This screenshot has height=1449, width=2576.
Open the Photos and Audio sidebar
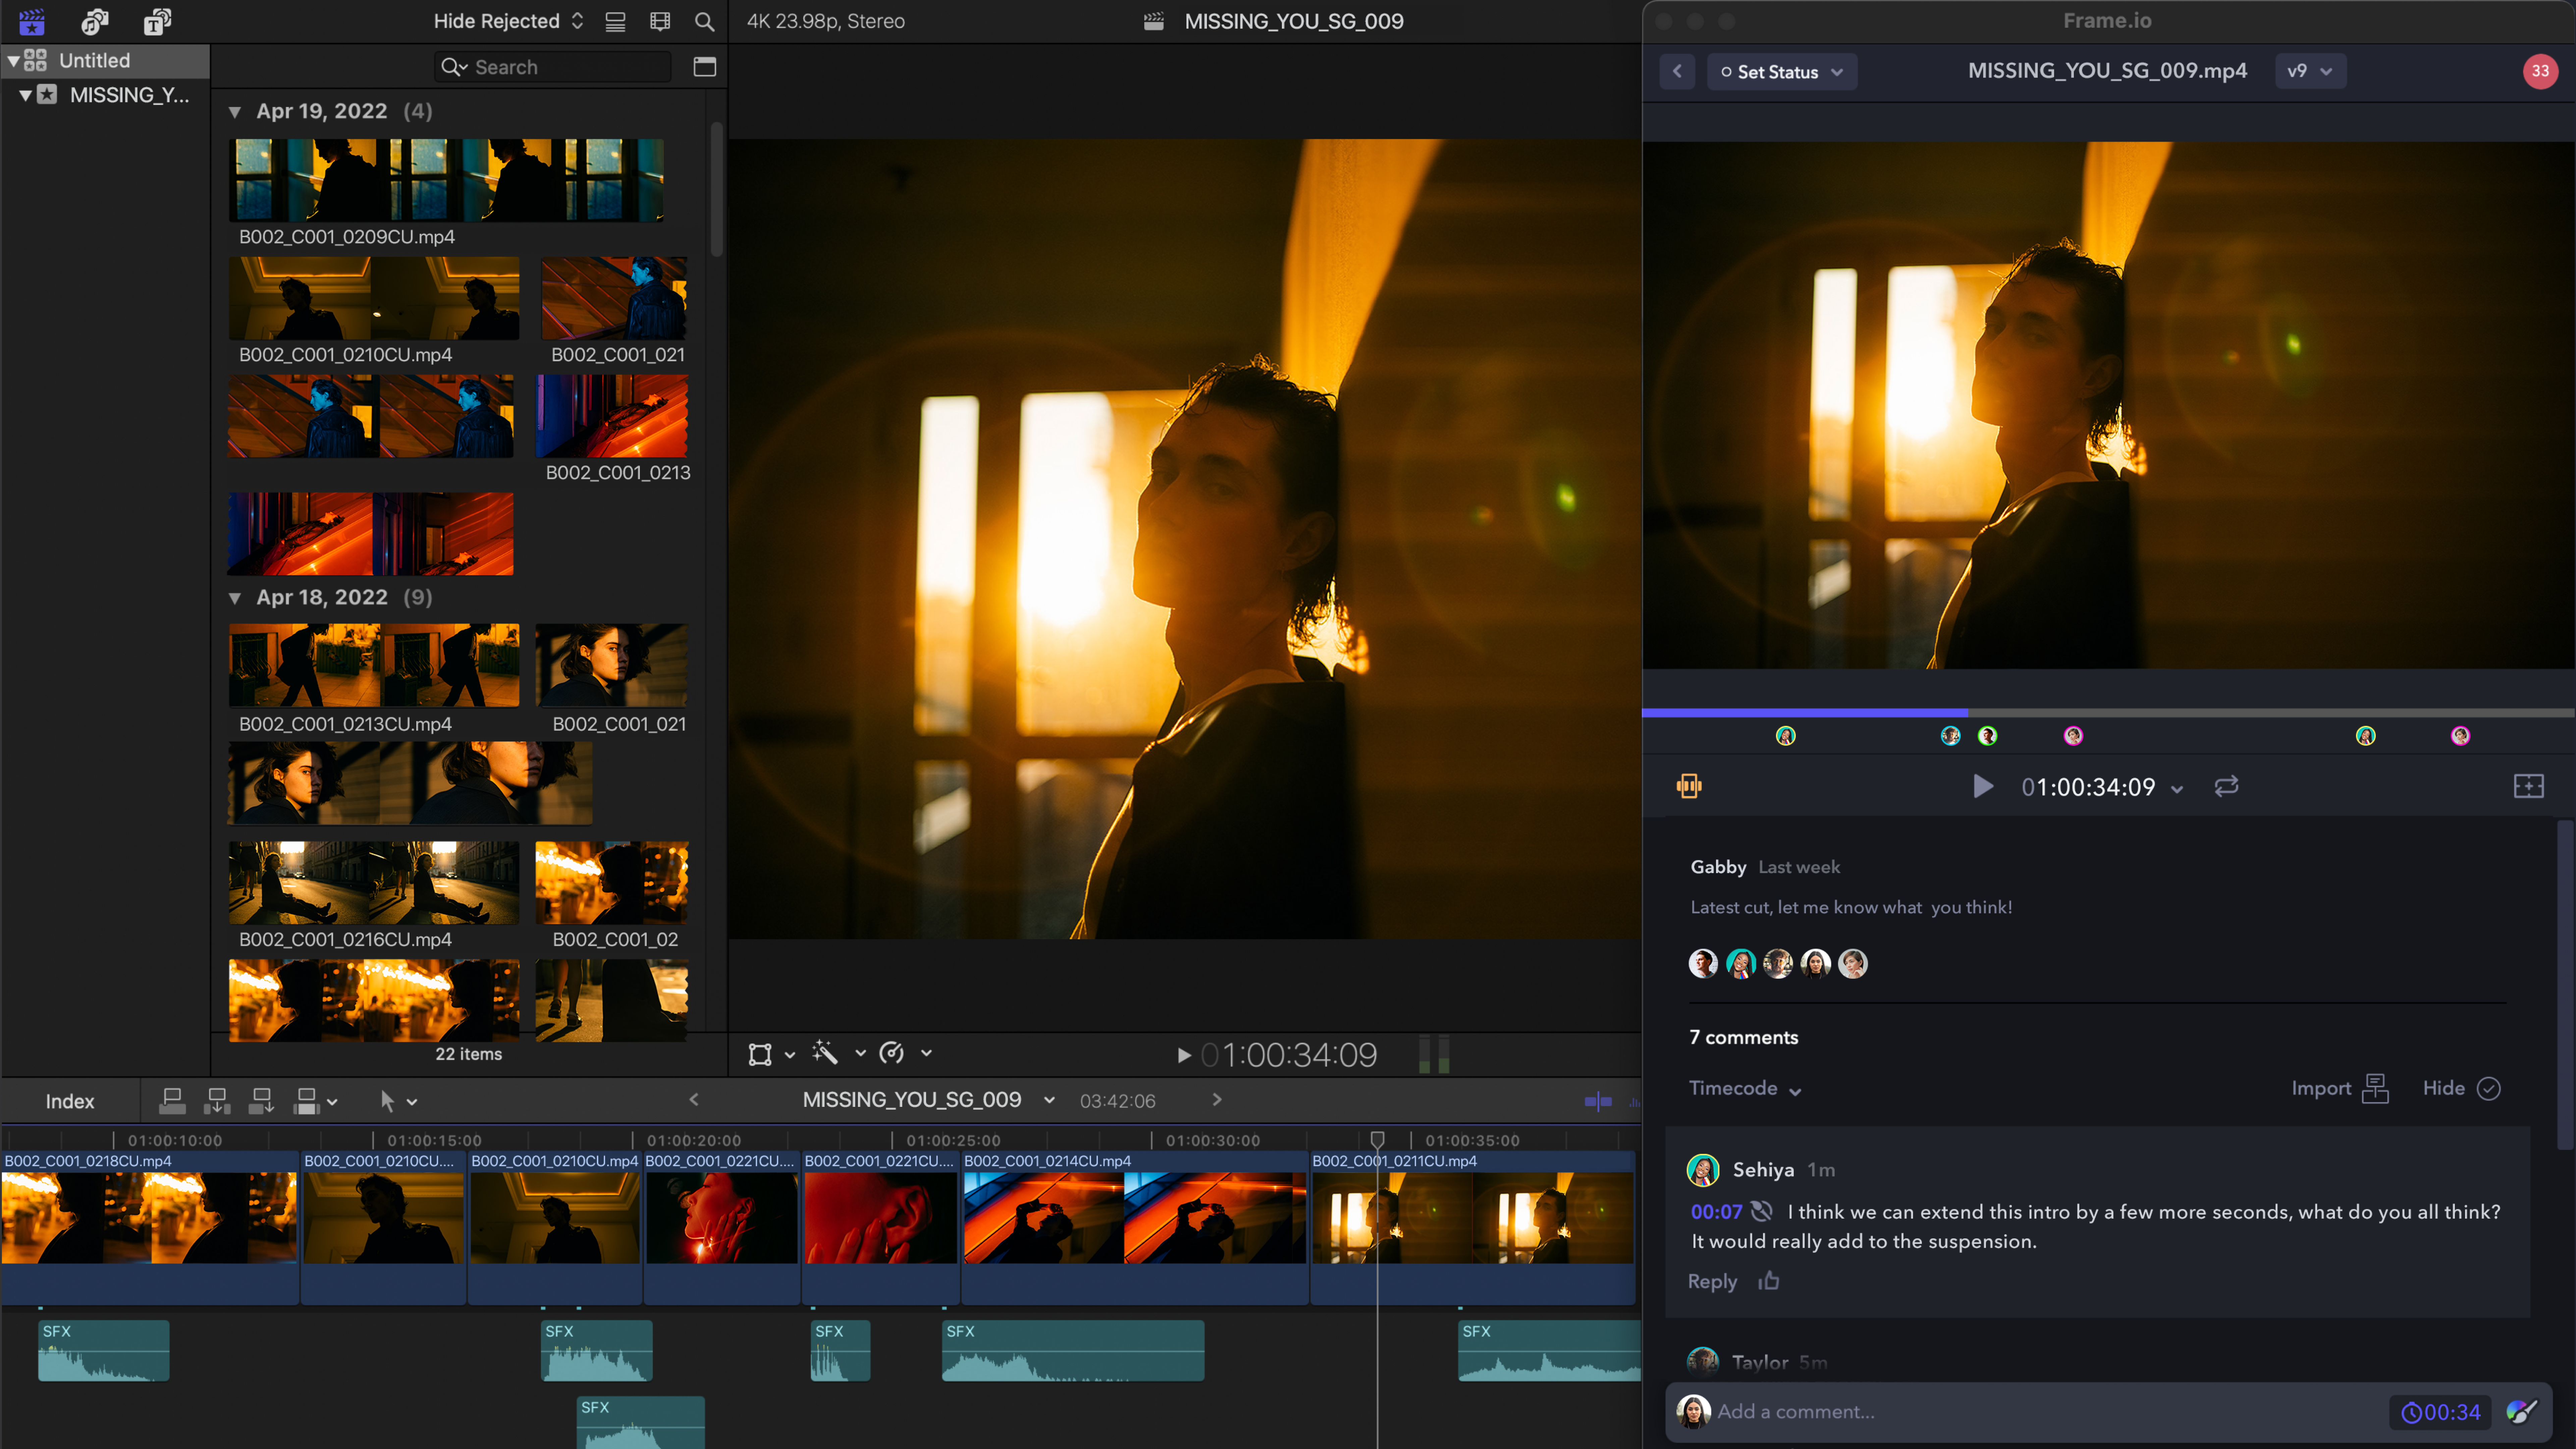tap(95, 21)
